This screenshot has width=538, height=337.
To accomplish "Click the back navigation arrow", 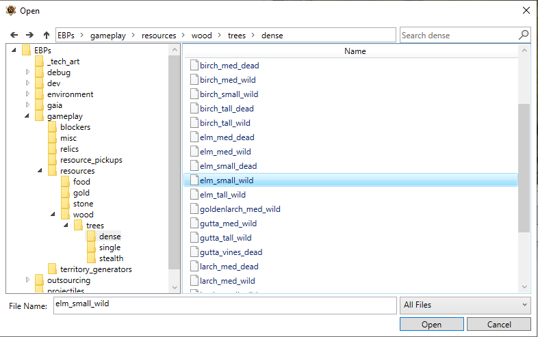I will (14, 35).
